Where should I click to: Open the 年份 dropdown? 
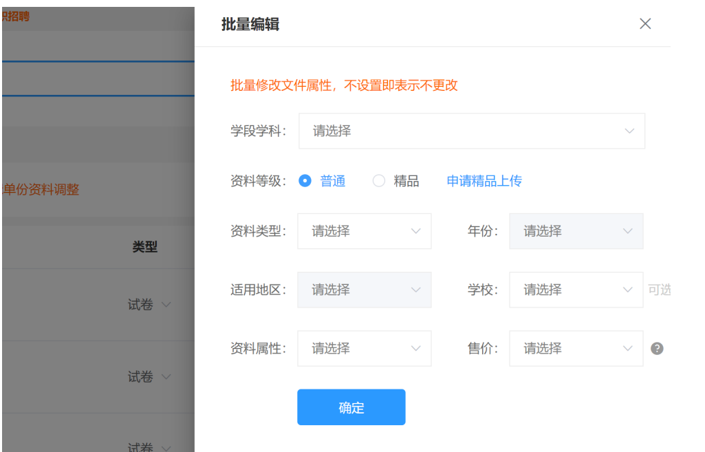coord(576,231)
